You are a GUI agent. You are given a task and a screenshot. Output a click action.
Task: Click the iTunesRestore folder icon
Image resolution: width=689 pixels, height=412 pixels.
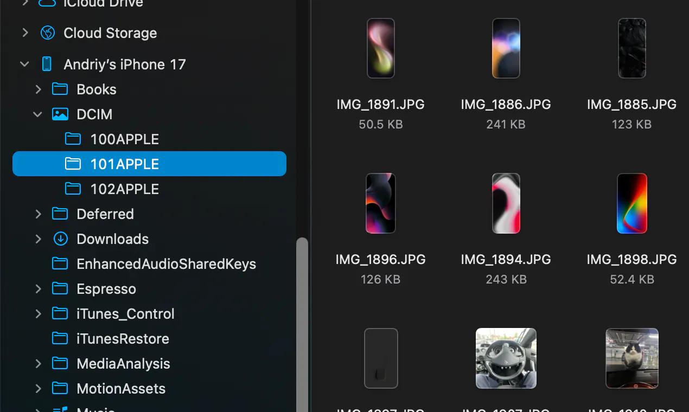[60, 339]
